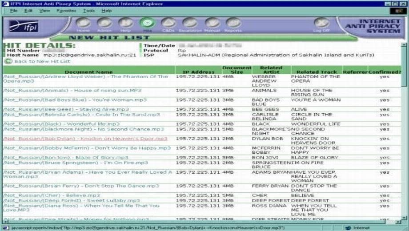Viewport: 409px width, 231px height.
Task: Click the Document Size column header
Action: pos(237,70)
